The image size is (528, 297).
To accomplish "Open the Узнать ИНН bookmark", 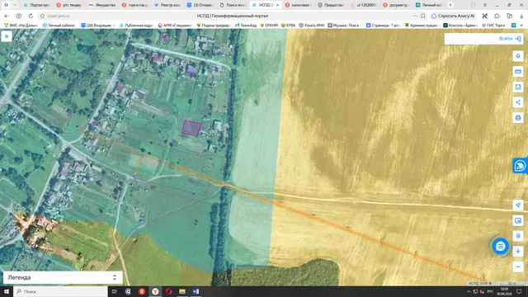I will click(x=313, y=26).
